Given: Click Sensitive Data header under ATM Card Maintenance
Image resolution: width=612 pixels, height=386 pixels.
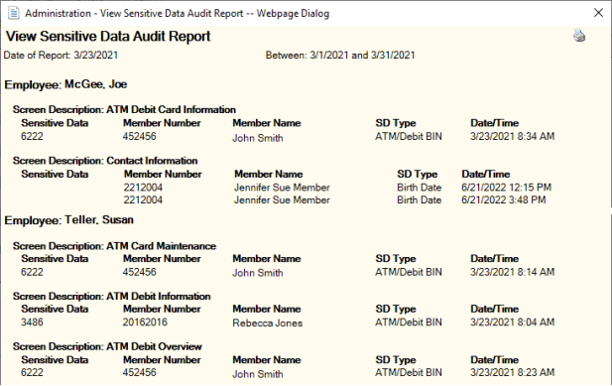Looking at the screenshot, I should [55, 259].
